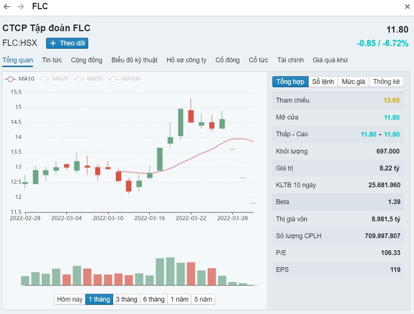
Task: Open Biểu đồ kỹ thuật tab
Action: click(134, 60)
